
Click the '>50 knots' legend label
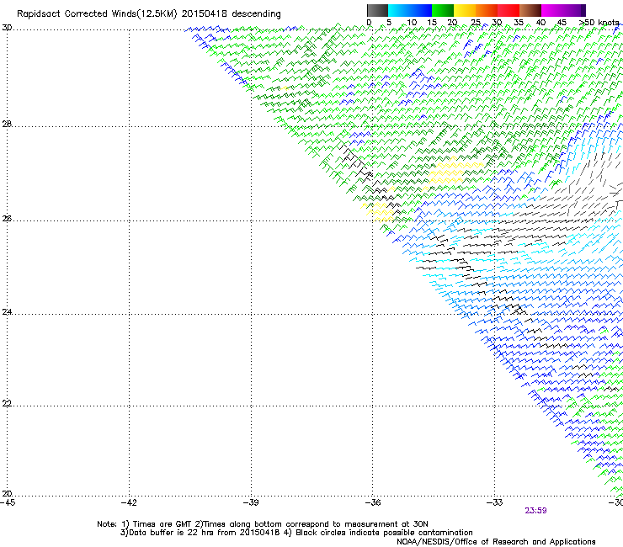pyautogui.click(x=599, y=23)
